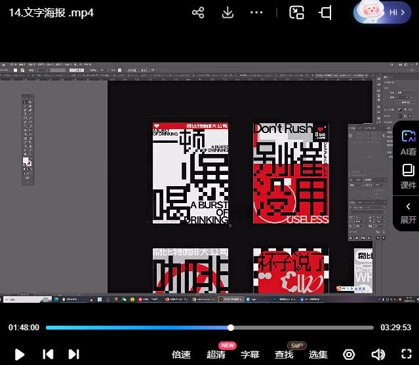
Task: Open the 选集 episode list
Action: 318,355
